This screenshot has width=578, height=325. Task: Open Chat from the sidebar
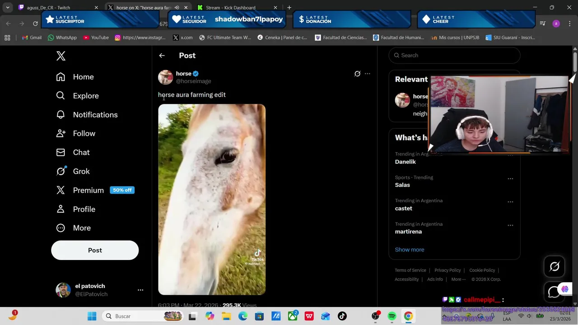73,153
